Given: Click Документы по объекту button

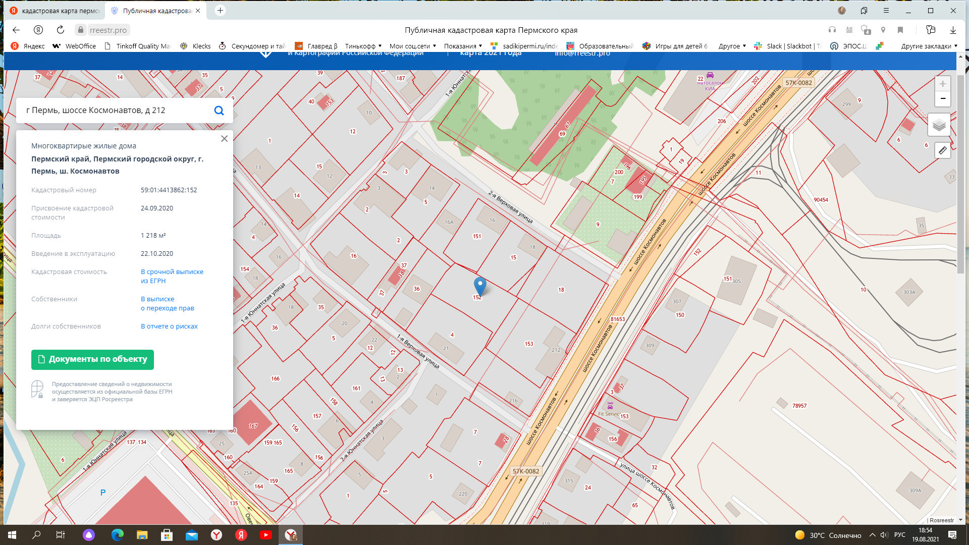Looking at the screenshot, I should click(92, 359).
